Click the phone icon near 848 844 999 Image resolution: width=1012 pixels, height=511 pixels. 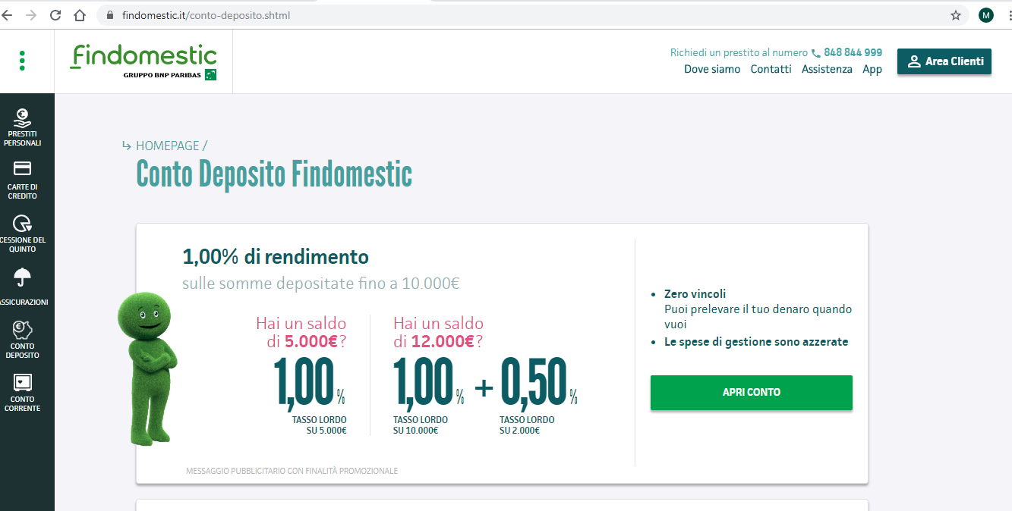(816, 53)
